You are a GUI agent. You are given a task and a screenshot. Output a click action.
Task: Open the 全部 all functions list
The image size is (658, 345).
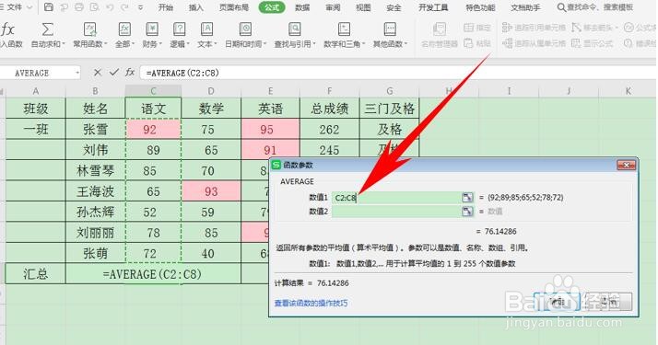[x=124, y=35]
